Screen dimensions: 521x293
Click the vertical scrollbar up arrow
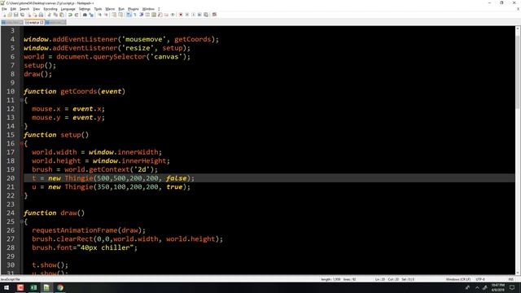[x=518, y=29]
